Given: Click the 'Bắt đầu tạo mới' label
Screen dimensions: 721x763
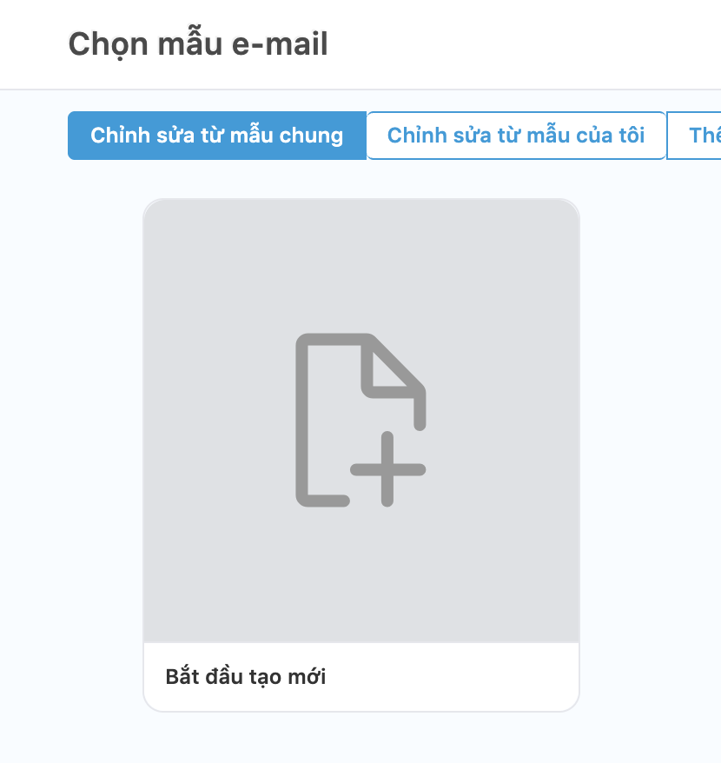Looking at the screenshot, I should click(246, 676).
